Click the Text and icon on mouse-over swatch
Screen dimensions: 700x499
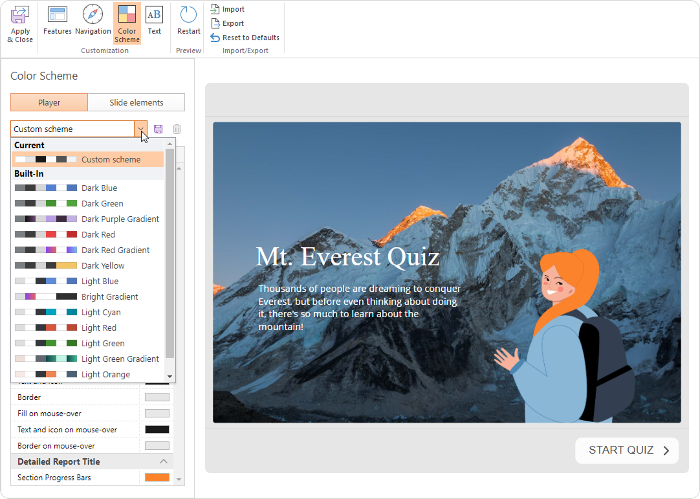[x=157, y=429]
